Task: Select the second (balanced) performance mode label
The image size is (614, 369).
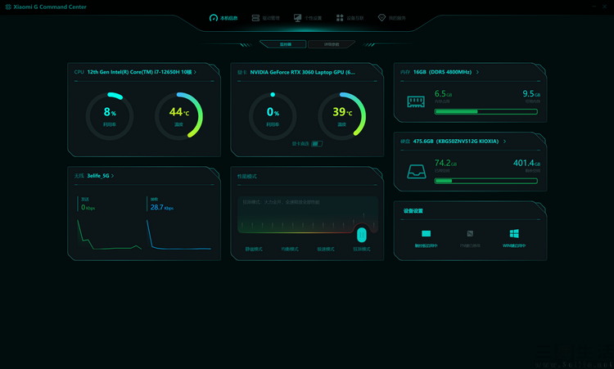Action: 290,250
